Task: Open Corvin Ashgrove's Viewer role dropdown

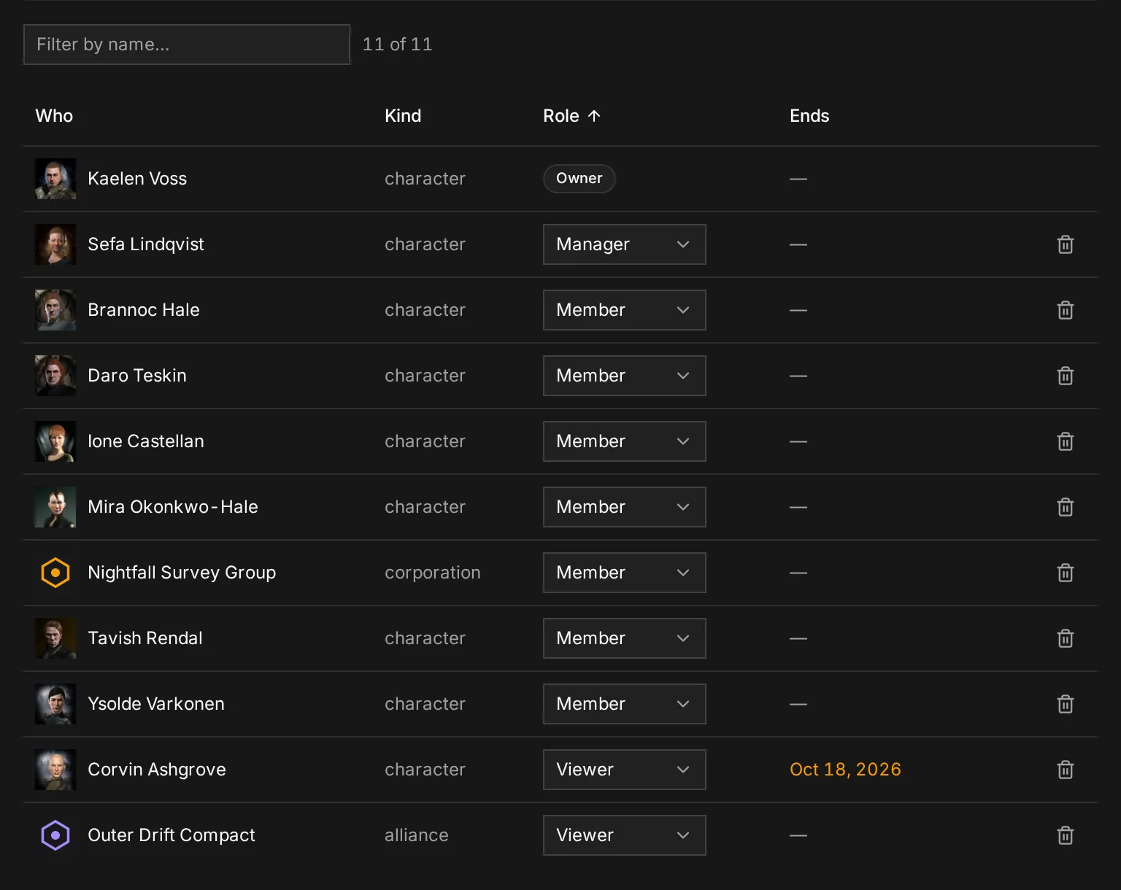Action: 624,770
